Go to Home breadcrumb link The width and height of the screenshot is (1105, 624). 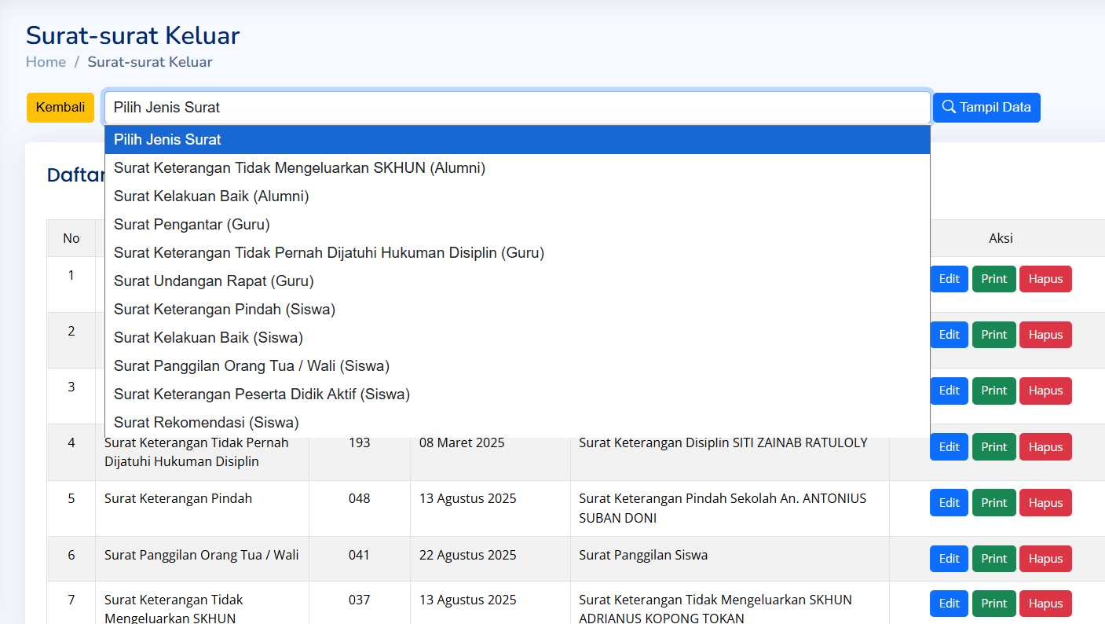pos(46,62)
